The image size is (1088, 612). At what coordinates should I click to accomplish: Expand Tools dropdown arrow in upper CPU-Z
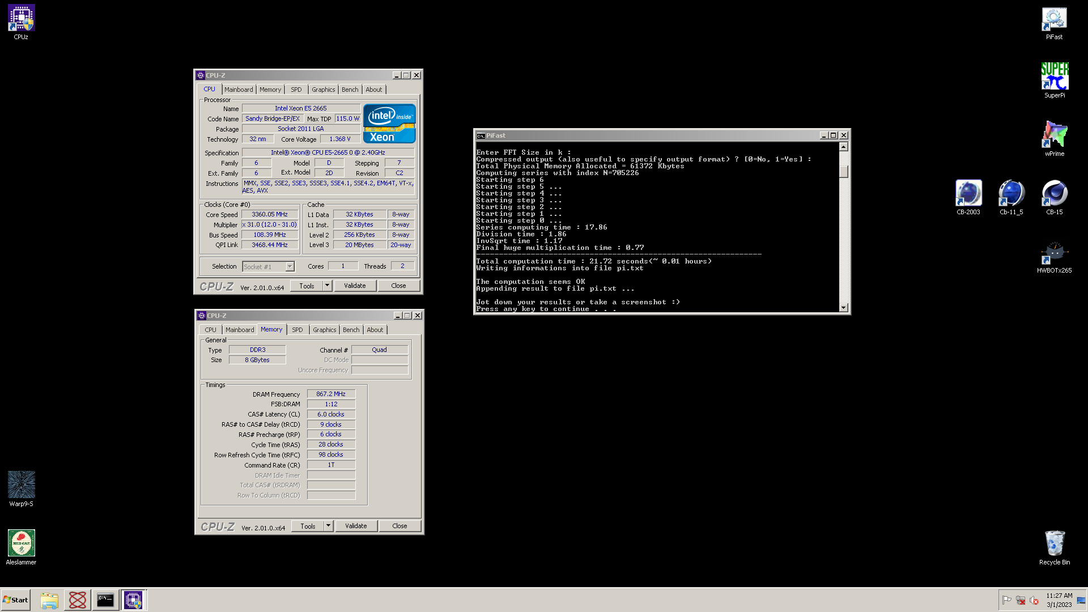(327, 286)
